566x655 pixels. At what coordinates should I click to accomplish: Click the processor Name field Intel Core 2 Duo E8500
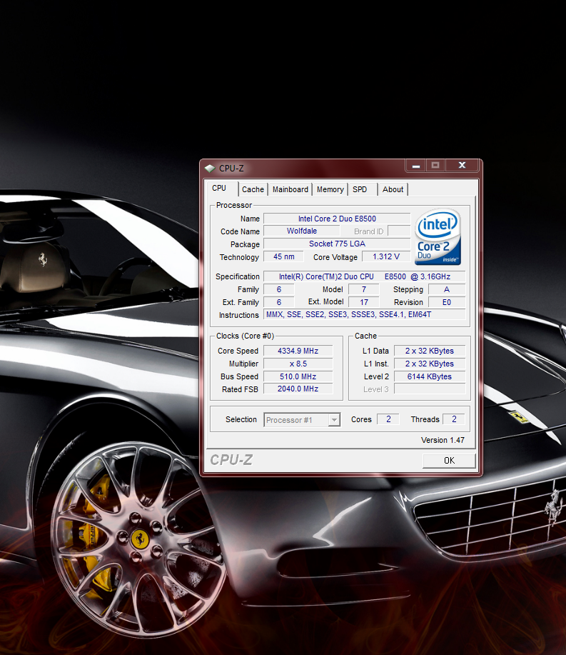[337, 219]
